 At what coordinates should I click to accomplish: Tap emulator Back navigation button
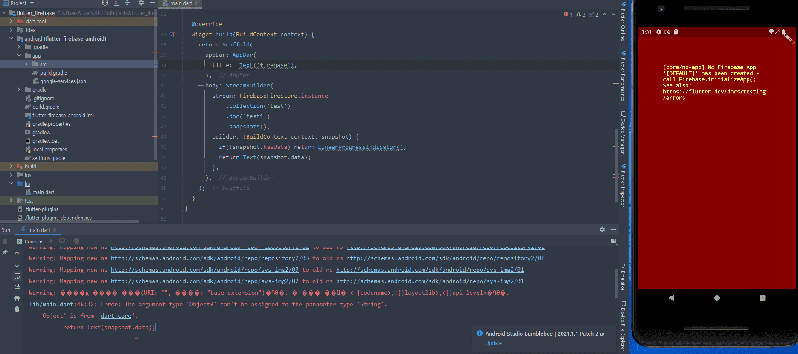tap(671, 298)
